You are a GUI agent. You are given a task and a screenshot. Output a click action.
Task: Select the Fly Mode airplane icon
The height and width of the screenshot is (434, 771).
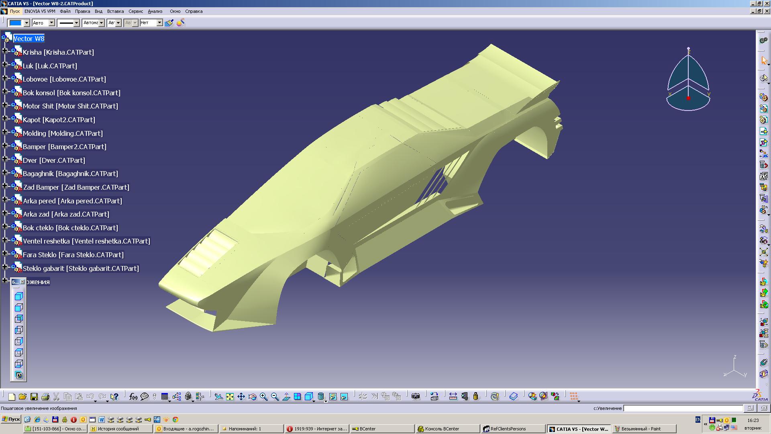point(218,397)
